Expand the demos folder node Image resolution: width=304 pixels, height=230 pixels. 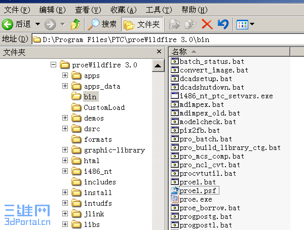65,118
